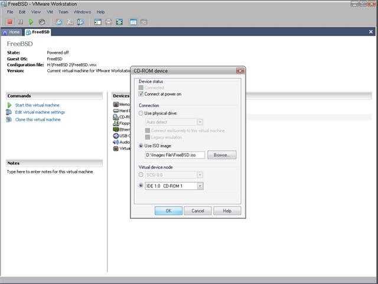Click the Hard Disk device icon

click(116, 111)
